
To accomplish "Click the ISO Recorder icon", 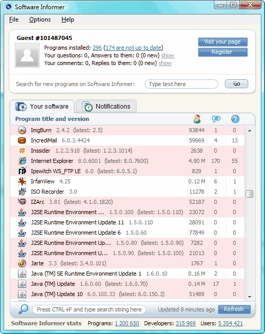I will 22,192.
